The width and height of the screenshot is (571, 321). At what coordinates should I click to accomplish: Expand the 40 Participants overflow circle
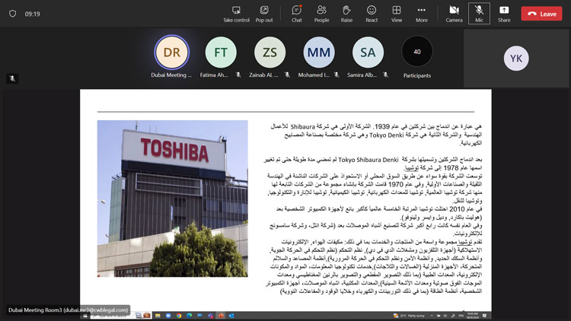tap(416, 52)
